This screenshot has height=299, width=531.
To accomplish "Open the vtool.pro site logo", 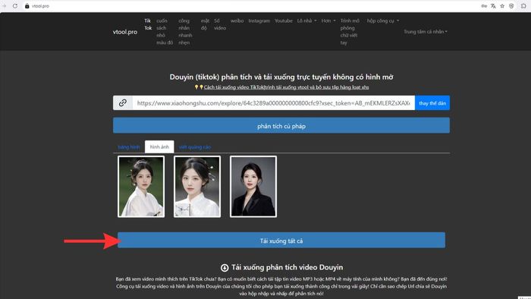I will (125, 32).
